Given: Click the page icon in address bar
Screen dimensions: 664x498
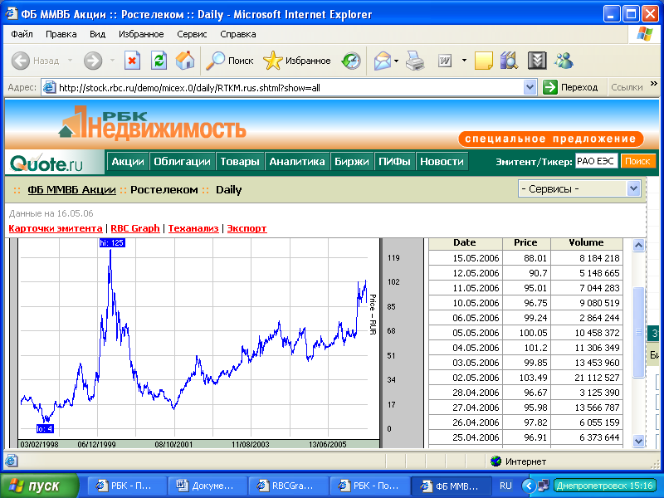Looking at the screenshot, I should pyautogui.click(x=50, y=88).
